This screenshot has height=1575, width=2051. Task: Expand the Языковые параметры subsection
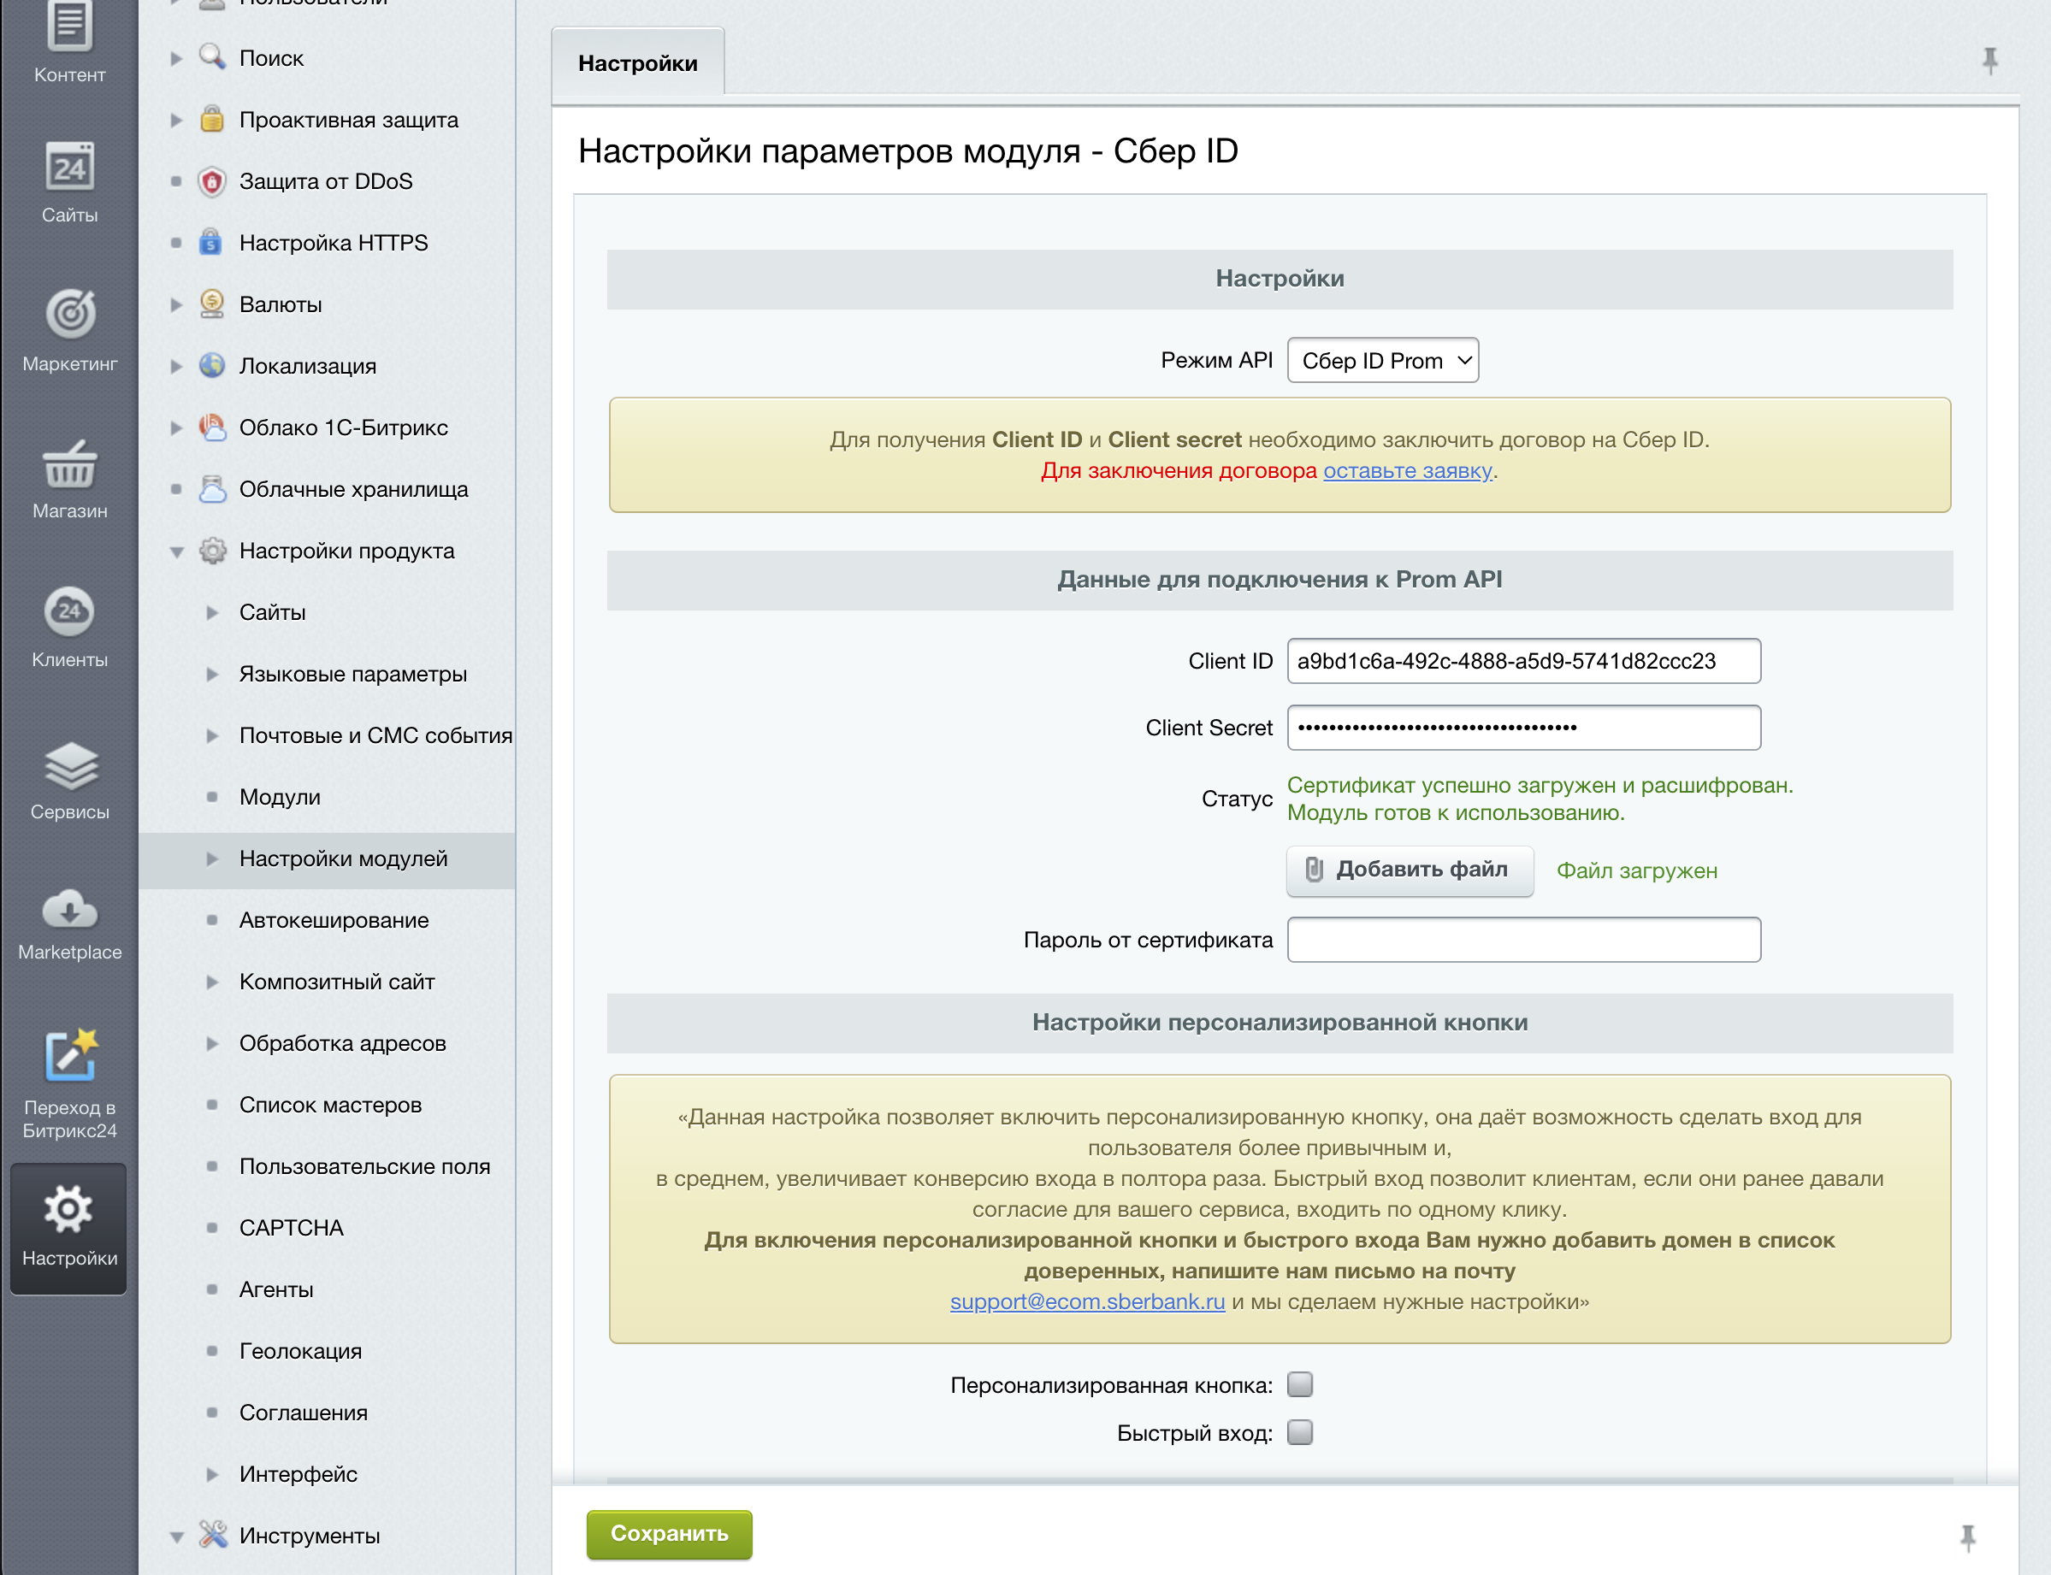click(x=212, y=674)
